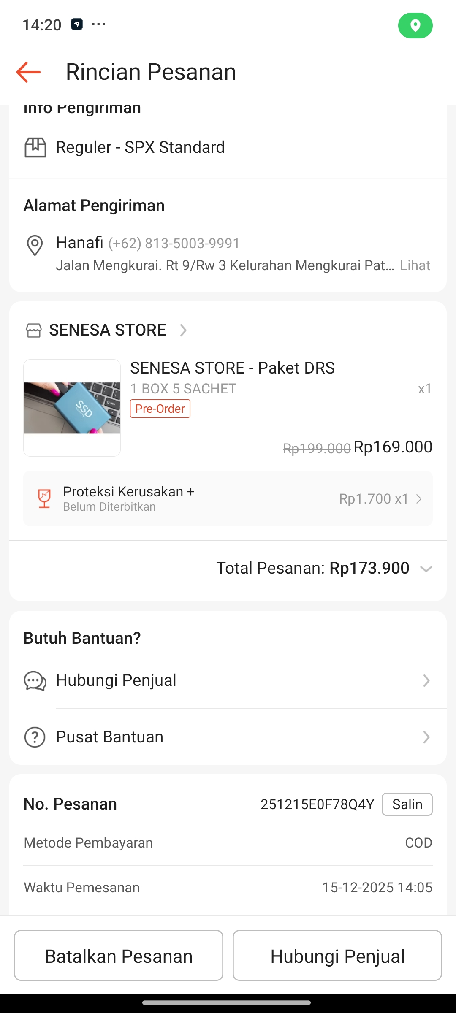The height and width of the screenshot is (1013, 456).
Task: Open Hubungi Penjual help row
Action: (426, 681)
